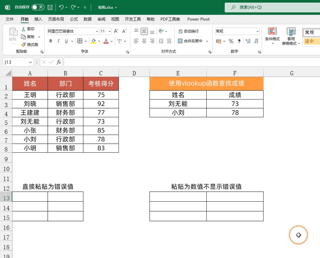Toggle Bold formatting
This screenshot has width=320, height=258.
tap(51, 41)
